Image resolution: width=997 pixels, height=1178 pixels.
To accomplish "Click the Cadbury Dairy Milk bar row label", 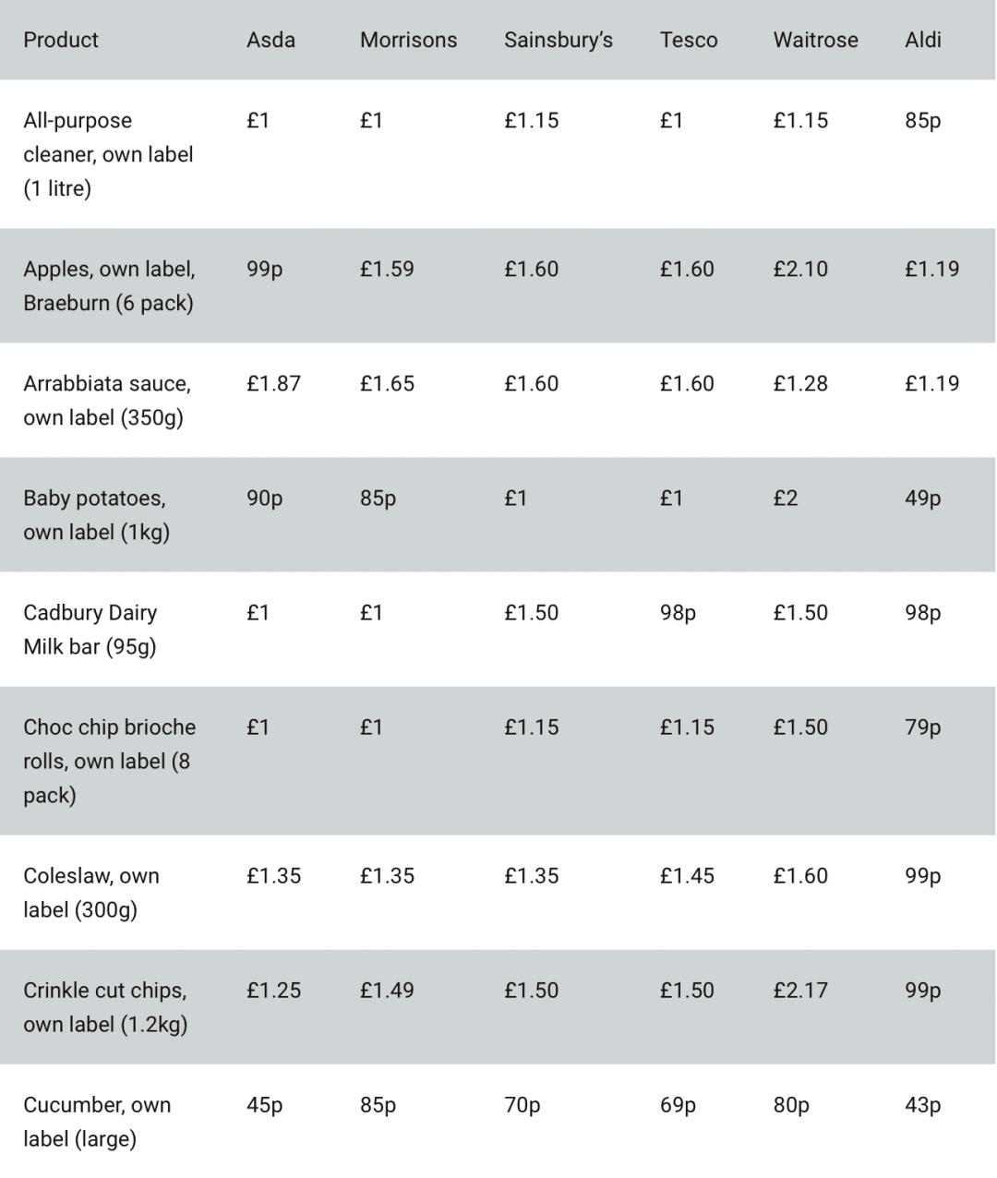I will [x=90, y=630].
